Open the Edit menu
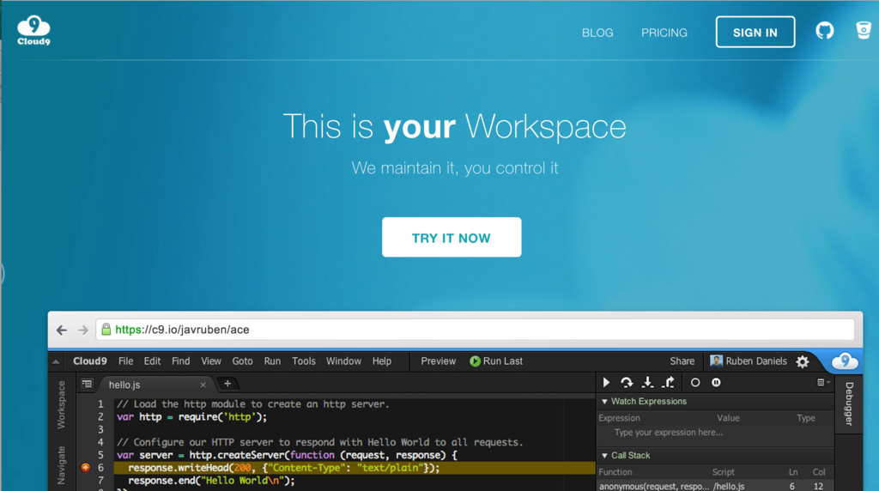Image resolution: width=879 pixels, height=491 pixels. coord(152,361)
